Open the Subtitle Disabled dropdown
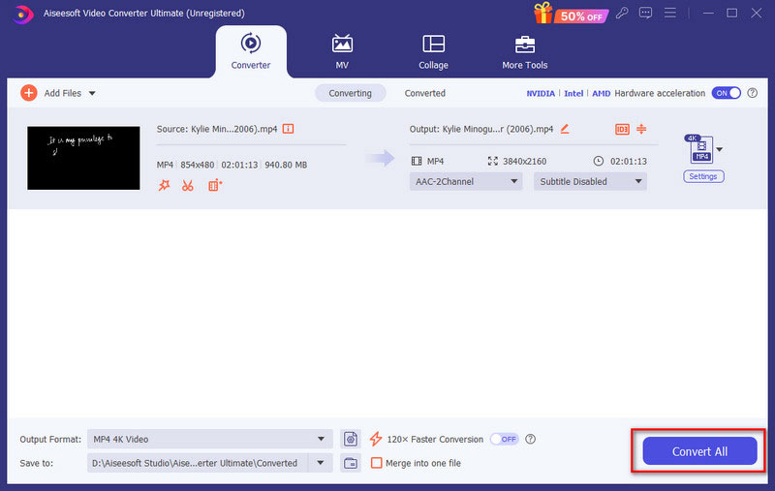 coord(590,181)
